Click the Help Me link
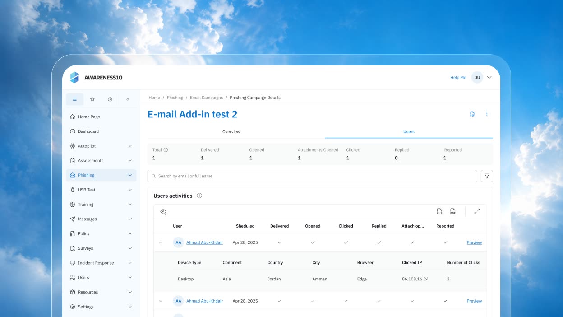Image resolution: width=563 pixels, height=317 pixels. [x=458, y=78]
